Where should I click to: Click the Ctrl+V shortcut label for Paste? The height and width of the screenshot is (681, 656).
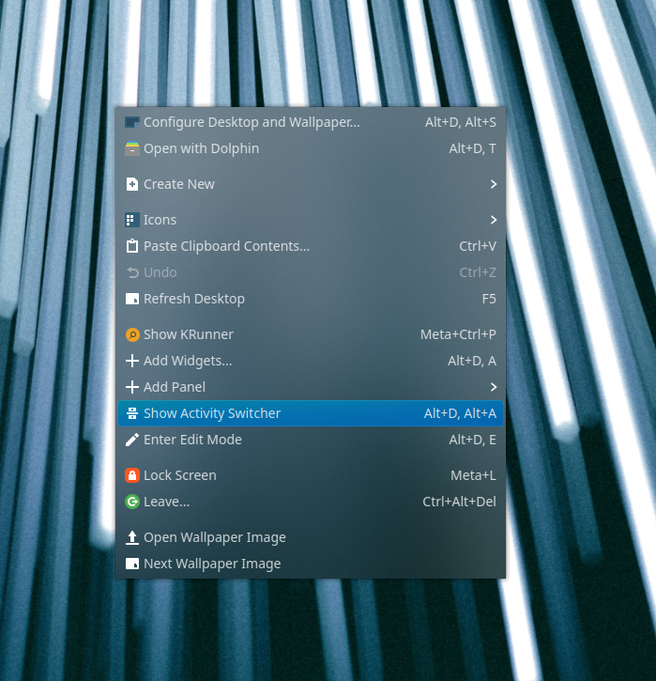[477, 246]
